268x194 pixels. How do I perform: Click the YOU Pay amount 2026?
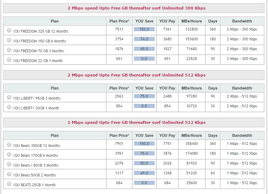pos(167,163)
